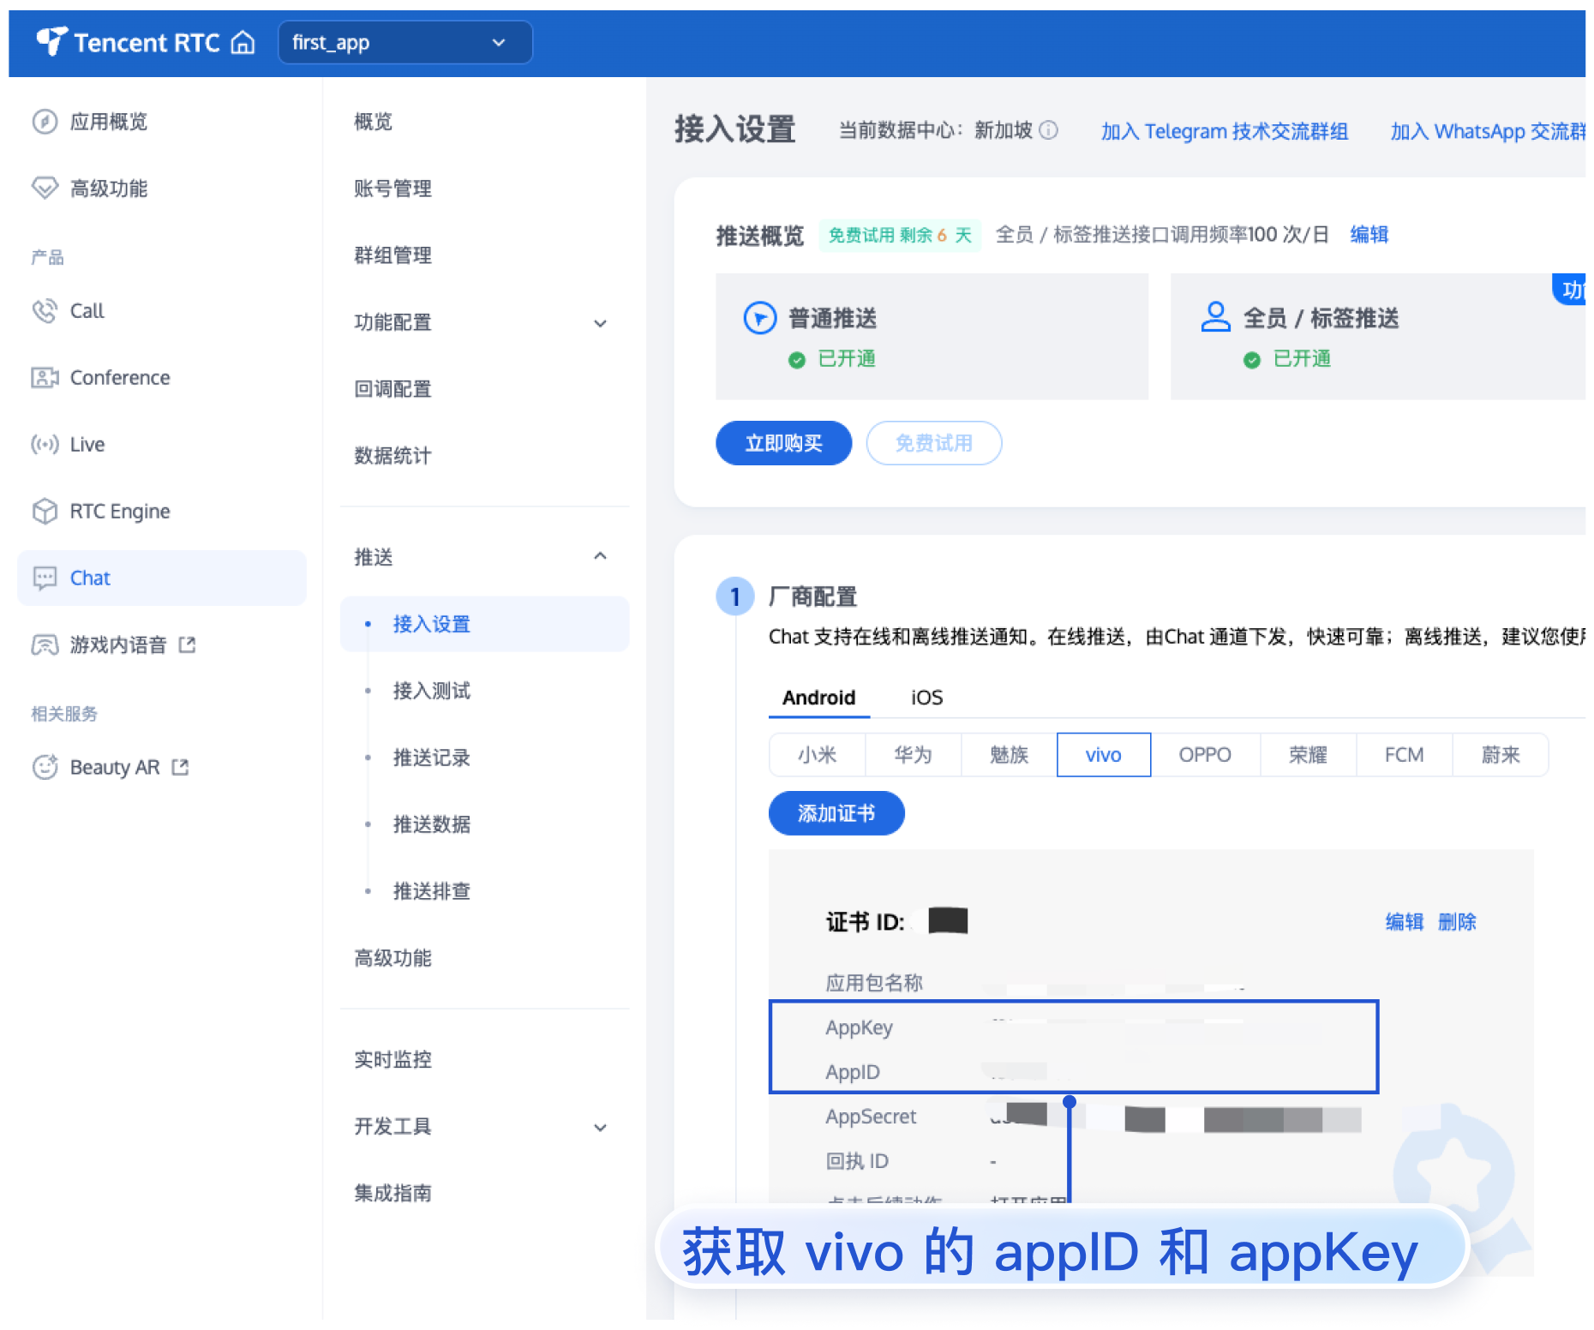Open 高级功能 in the Chat menu

393,958
